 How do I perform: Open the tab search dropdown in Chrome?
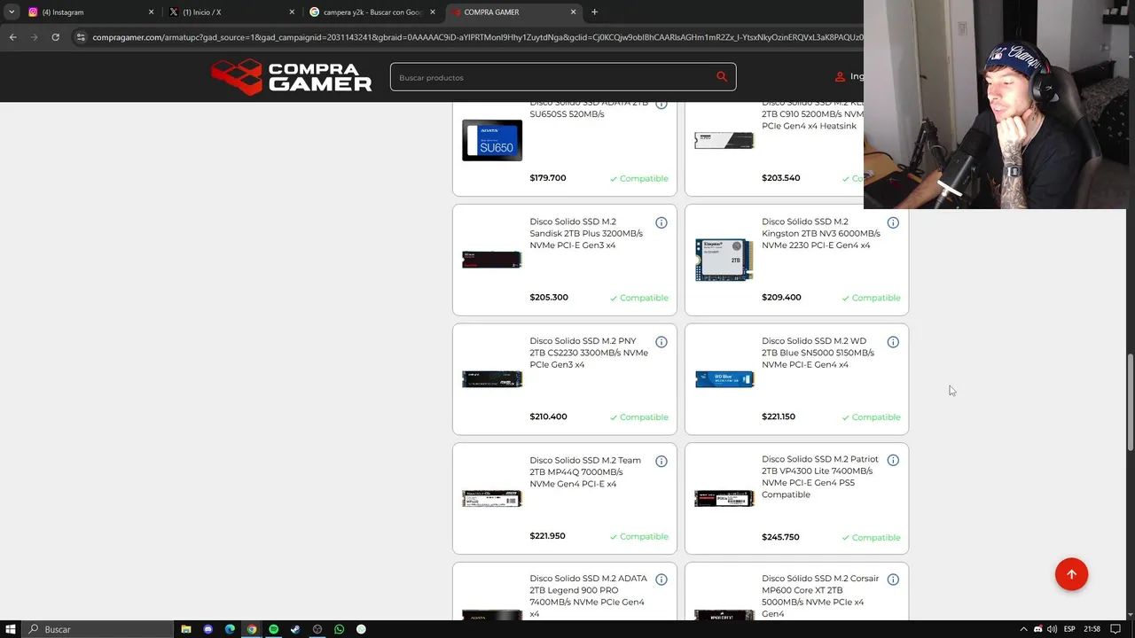(x=12, y=12)
